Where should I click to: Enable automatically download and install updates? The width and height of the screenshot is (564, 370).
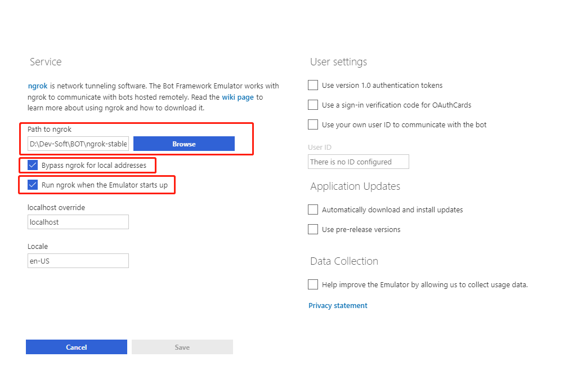313,209
